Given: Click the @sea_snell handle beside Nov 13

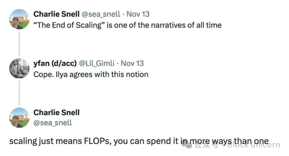Looking at the screenshot, I should (100, 14).
